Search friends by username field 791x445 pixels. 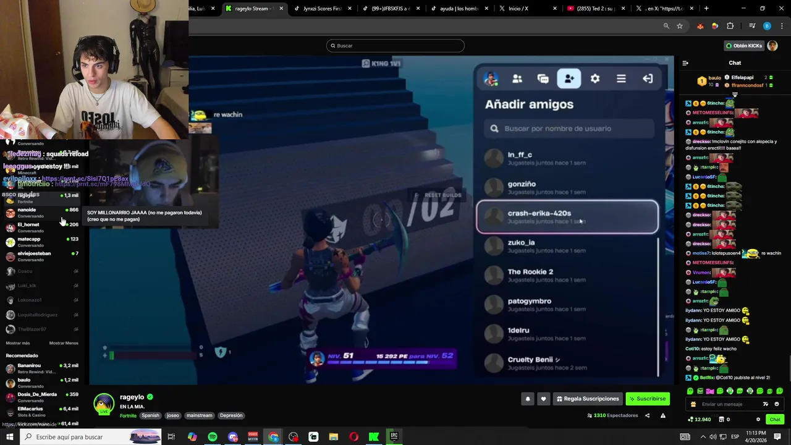[x=569, y=129]
